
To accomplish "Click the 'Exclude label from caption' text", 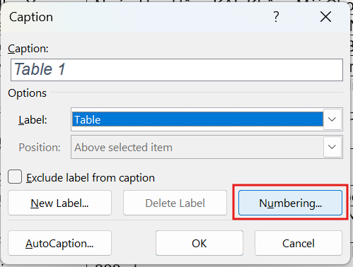I will [91, 178].
